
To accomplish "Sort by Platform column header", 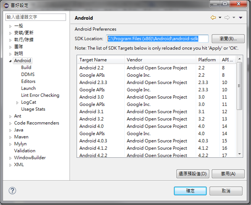I will click(x=207, y=59).
